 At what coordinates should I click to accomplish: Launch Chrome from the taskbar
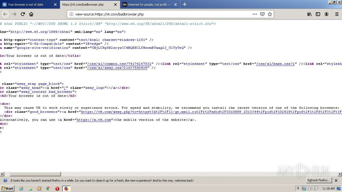(48, 189)
